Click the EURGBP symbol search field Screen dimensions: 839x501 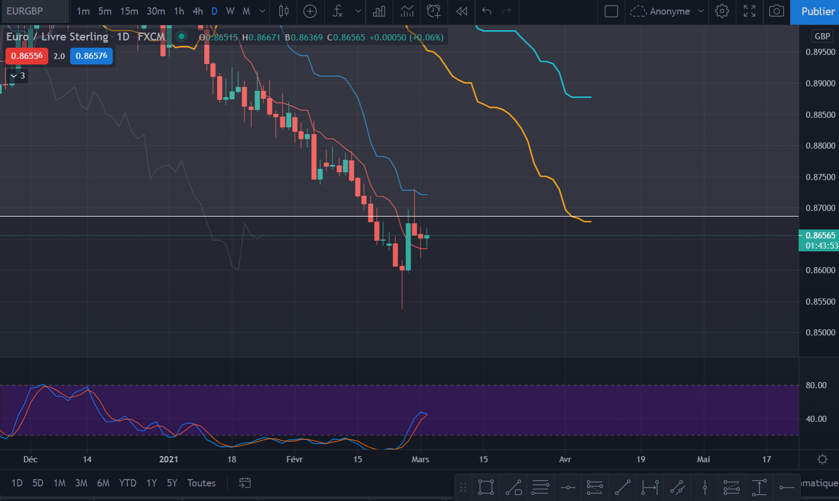35,11
